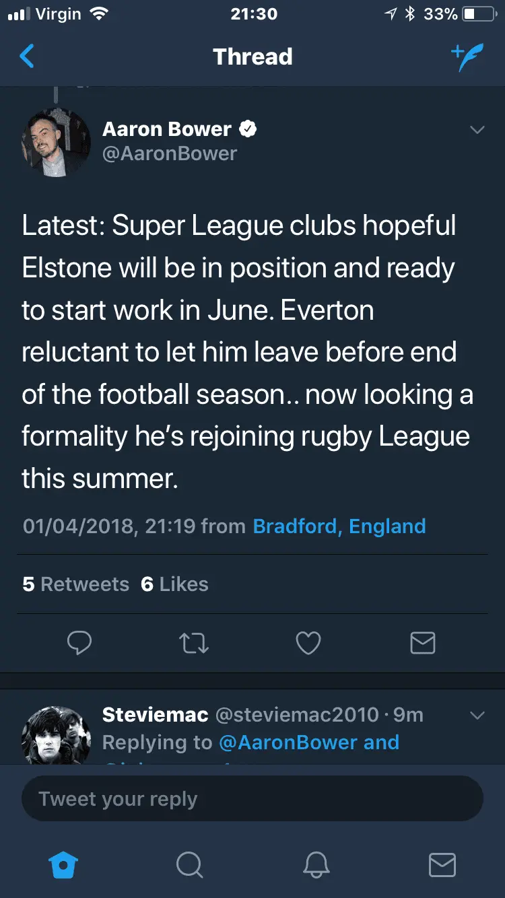Open the Messages tab in bottom bar
Image resolution: width=505 pixels, height=898 pixels.
coord(442,864)
